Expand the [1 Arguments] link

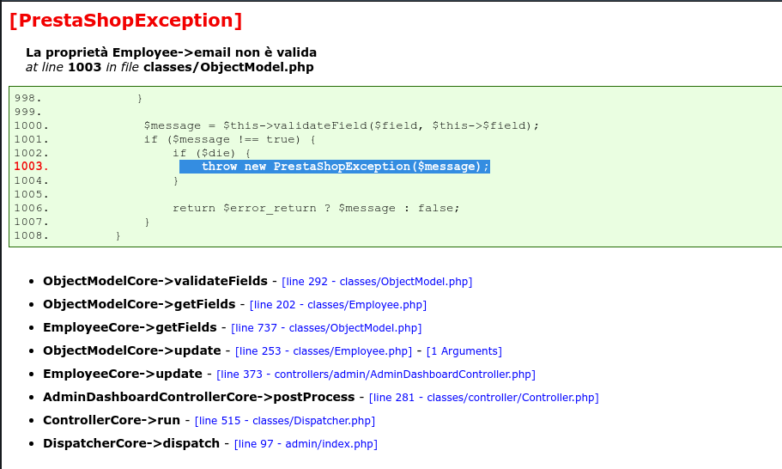tap(464, 350)
